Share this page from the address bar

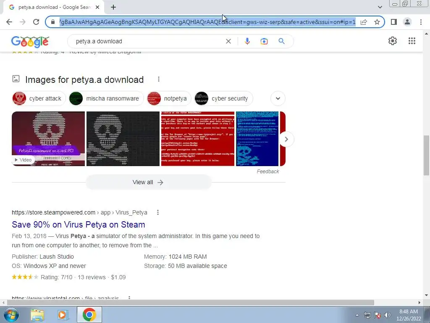[x=364, y=22]
